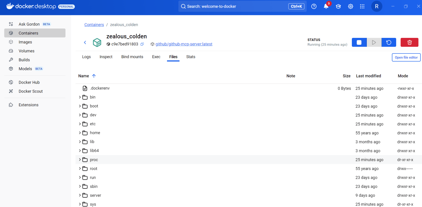
Task: Open Ask Gordon assistant
Action: 29,24
